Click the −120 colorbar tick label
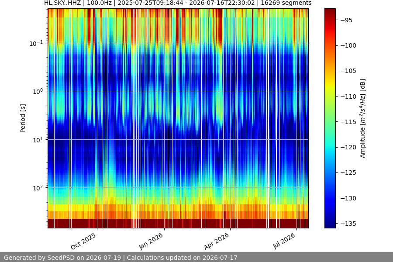 coord(348,147)
